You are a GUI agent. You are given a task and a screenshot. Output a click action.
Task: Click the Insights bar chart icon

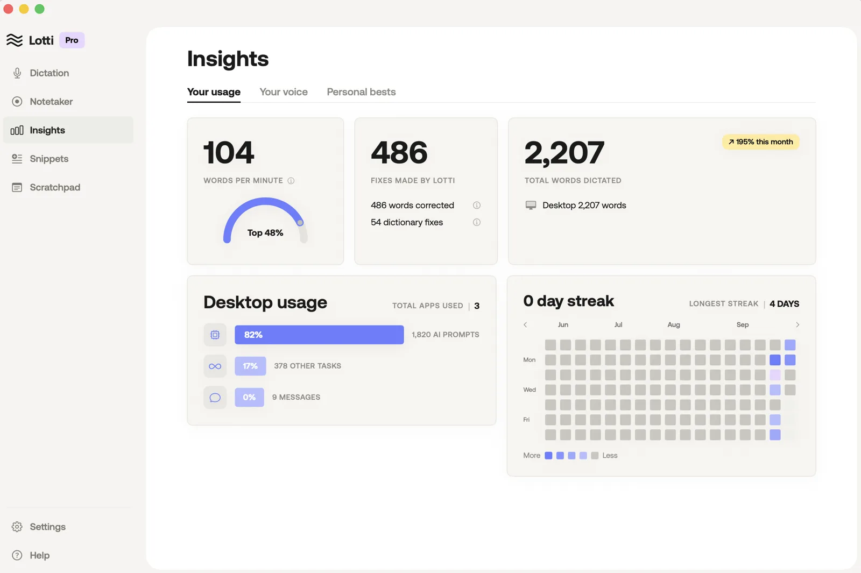click(x=17, y=130)
